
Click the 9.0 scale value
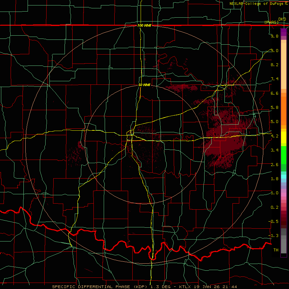pos(275,50)
